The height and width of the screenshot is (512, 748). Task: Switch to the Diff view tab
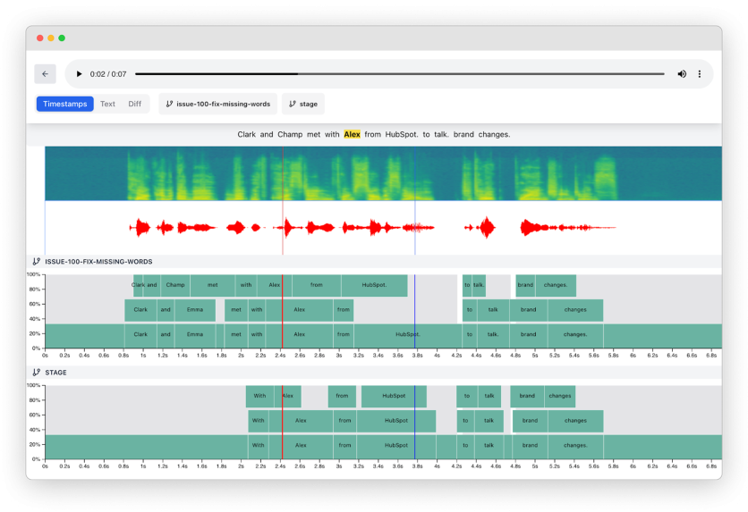134,104
